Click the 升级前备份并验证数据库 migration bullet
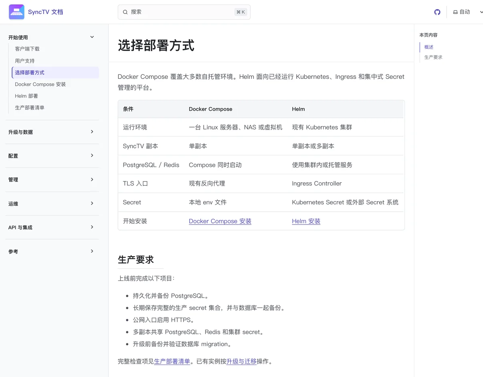This screenshot has height=377, width=483. (x=182, y=344)
